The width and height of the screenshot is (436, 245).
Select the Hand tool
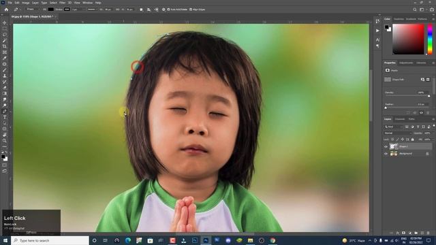click(x=5, y=135)
